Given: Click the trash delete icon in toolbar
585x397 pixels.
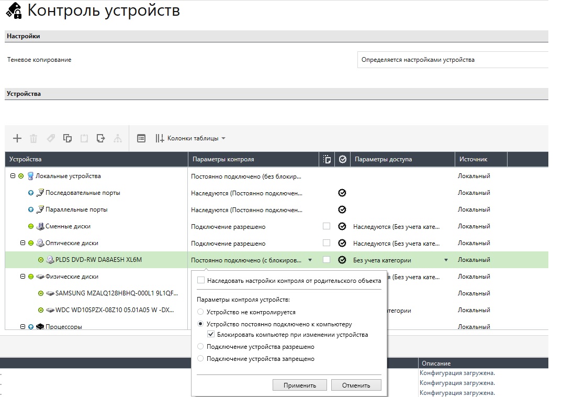Looking at the screenshot, I should [33, 138].
